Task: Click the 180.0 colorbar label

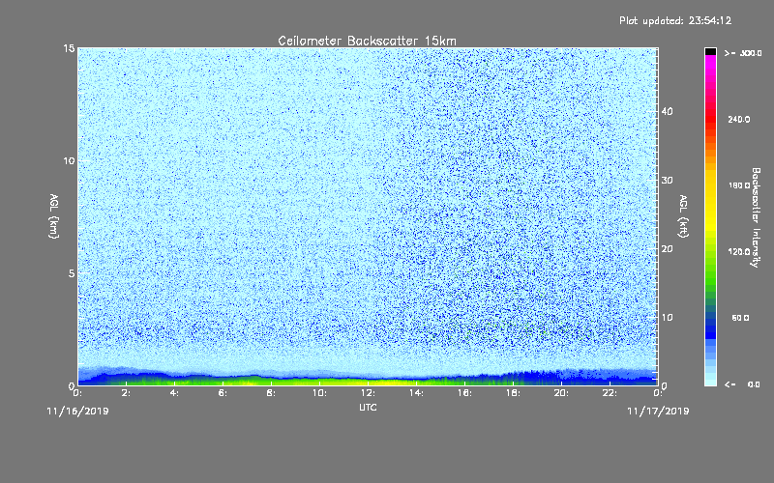Action: click(x=739, y=185)
